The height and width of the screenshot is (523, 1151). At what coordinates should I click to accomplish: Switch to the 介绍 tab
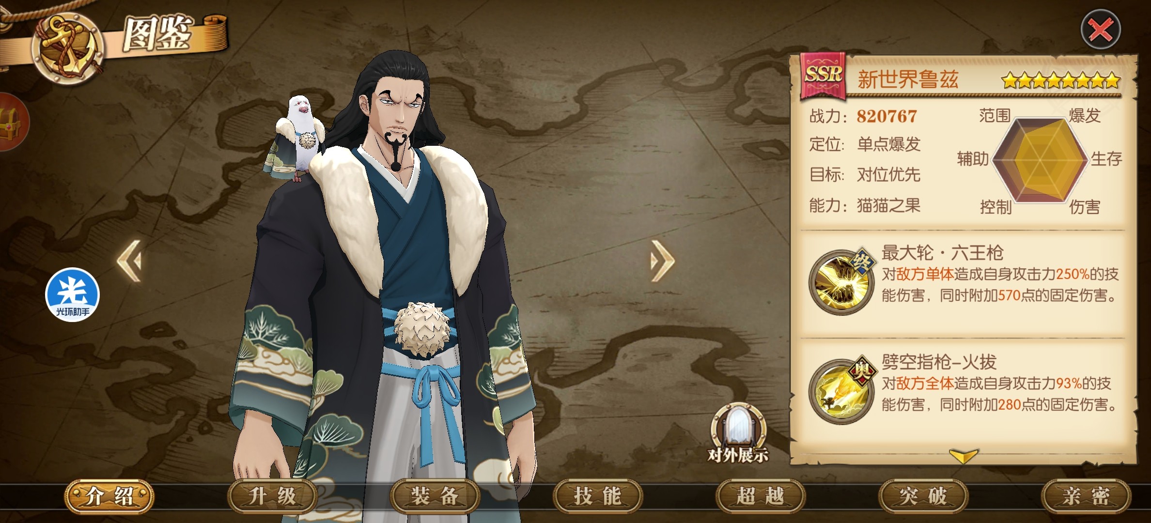pos(109,496)
